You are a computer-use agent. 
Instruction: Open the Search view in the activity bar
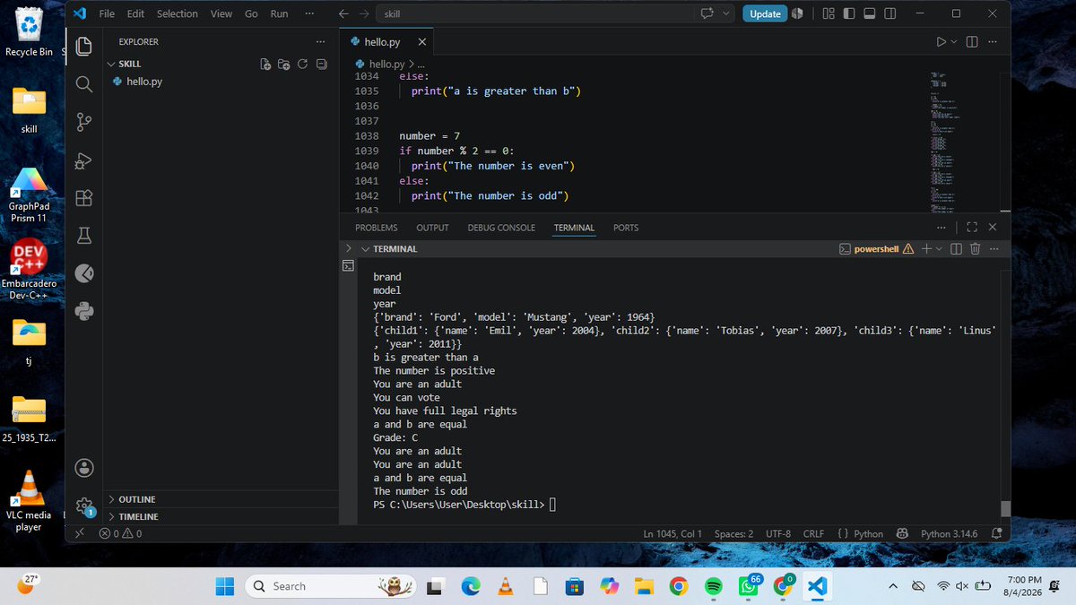pyautogui.click(x=84, y=84)
